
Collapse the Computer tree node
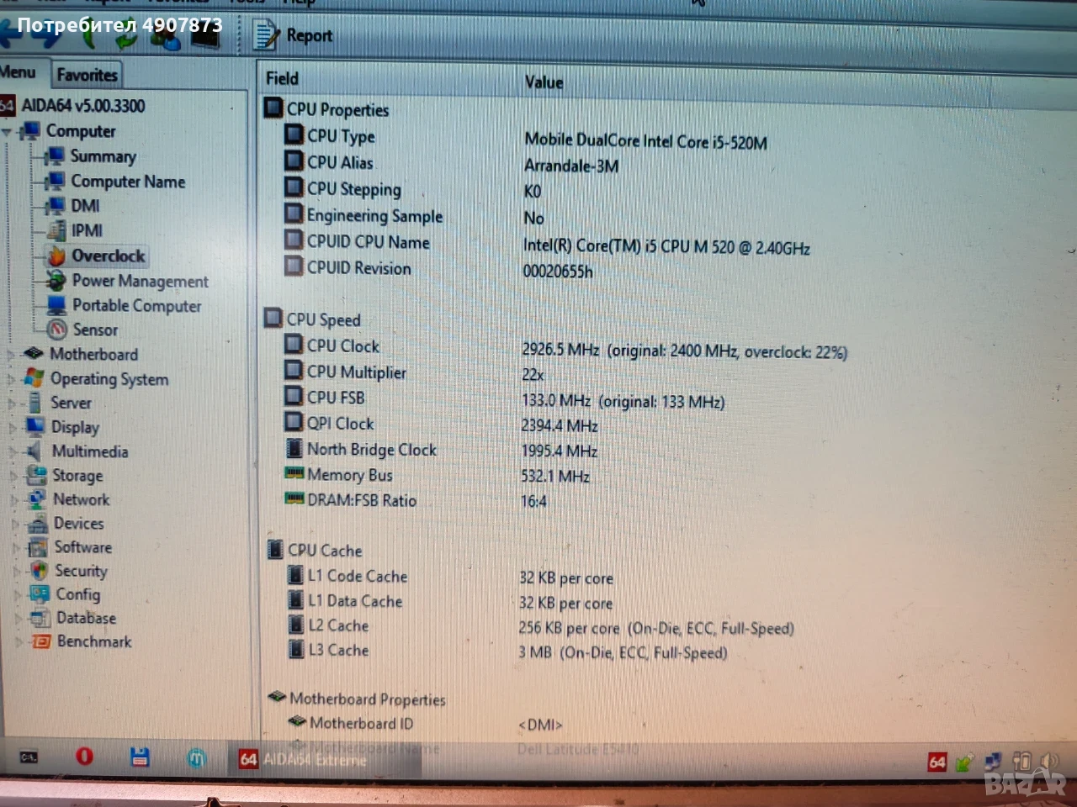click(7, 132)
